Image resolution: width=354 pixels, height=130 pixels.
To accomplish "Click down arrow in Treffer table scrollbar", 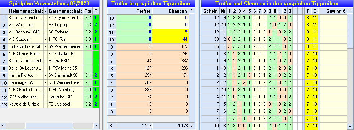I will pos(192,126).
